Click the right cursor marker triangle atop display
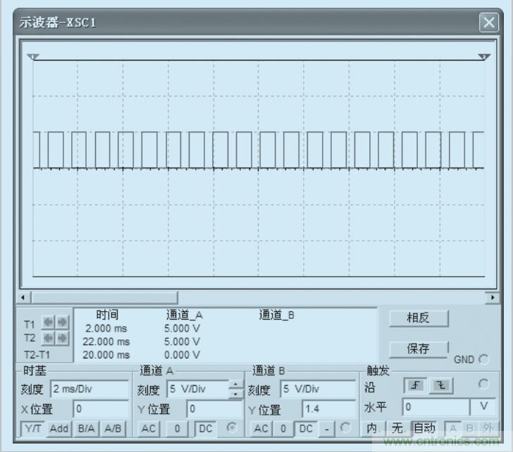513x452 pixels. coord(483,56)
